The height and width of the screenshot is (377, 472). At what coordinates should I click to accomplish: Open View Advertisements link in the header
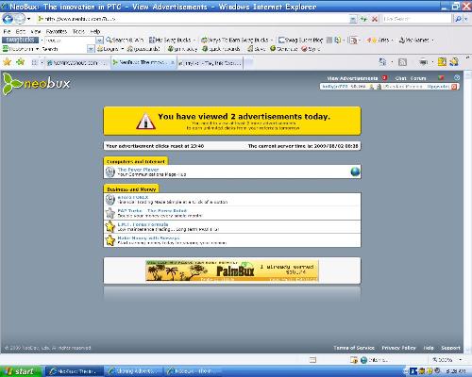352,78
